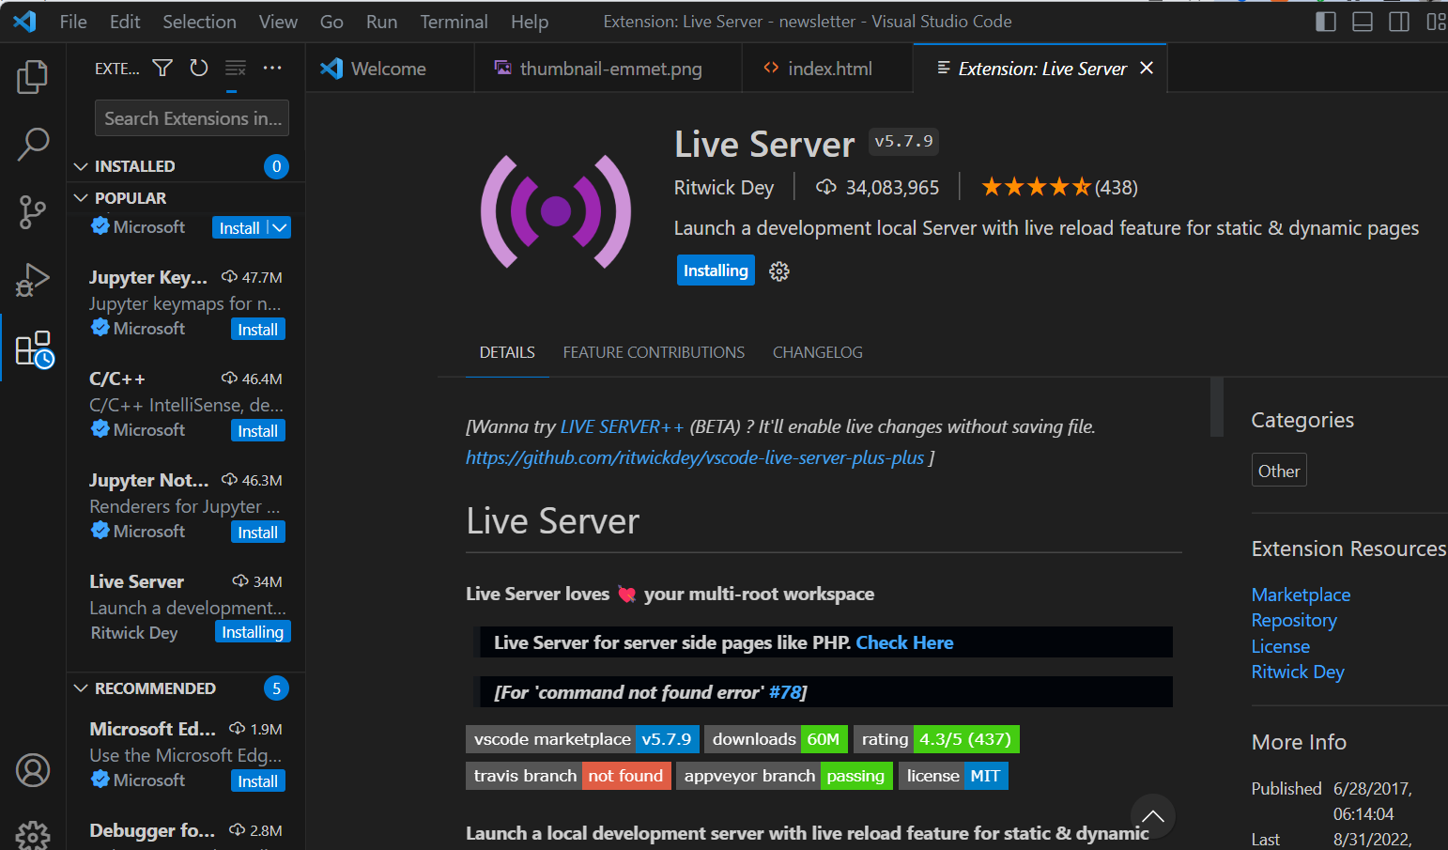Select the Other category tag
The image size is (1448, 850).
tap(1279, 471)
